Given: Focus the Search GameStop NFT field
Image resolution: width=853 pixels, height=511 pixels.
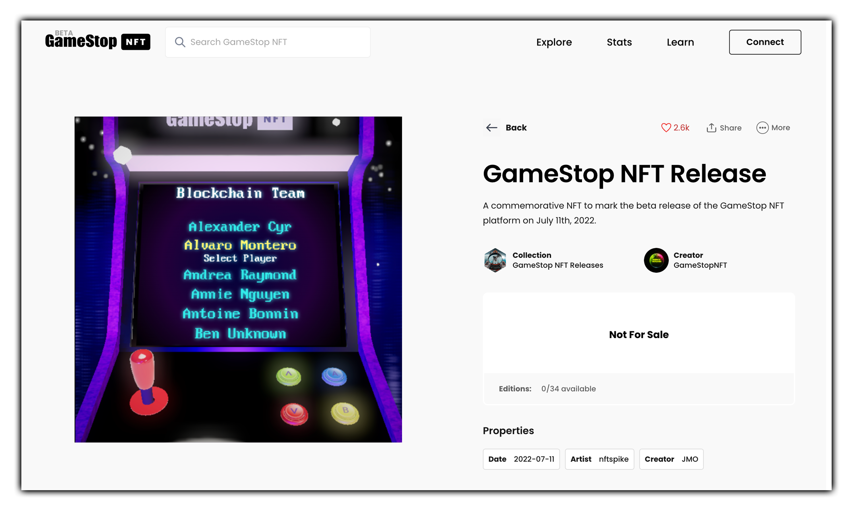Looking at the screenshot, I should click(x=268, y=42).
